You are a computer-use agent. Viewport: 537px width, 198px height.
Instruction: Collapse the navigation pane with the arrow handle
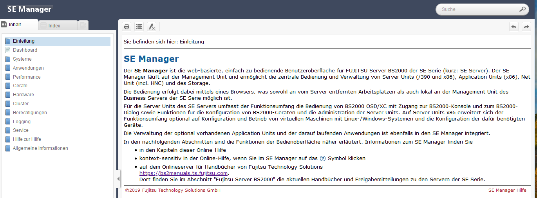tap(118, 179)
